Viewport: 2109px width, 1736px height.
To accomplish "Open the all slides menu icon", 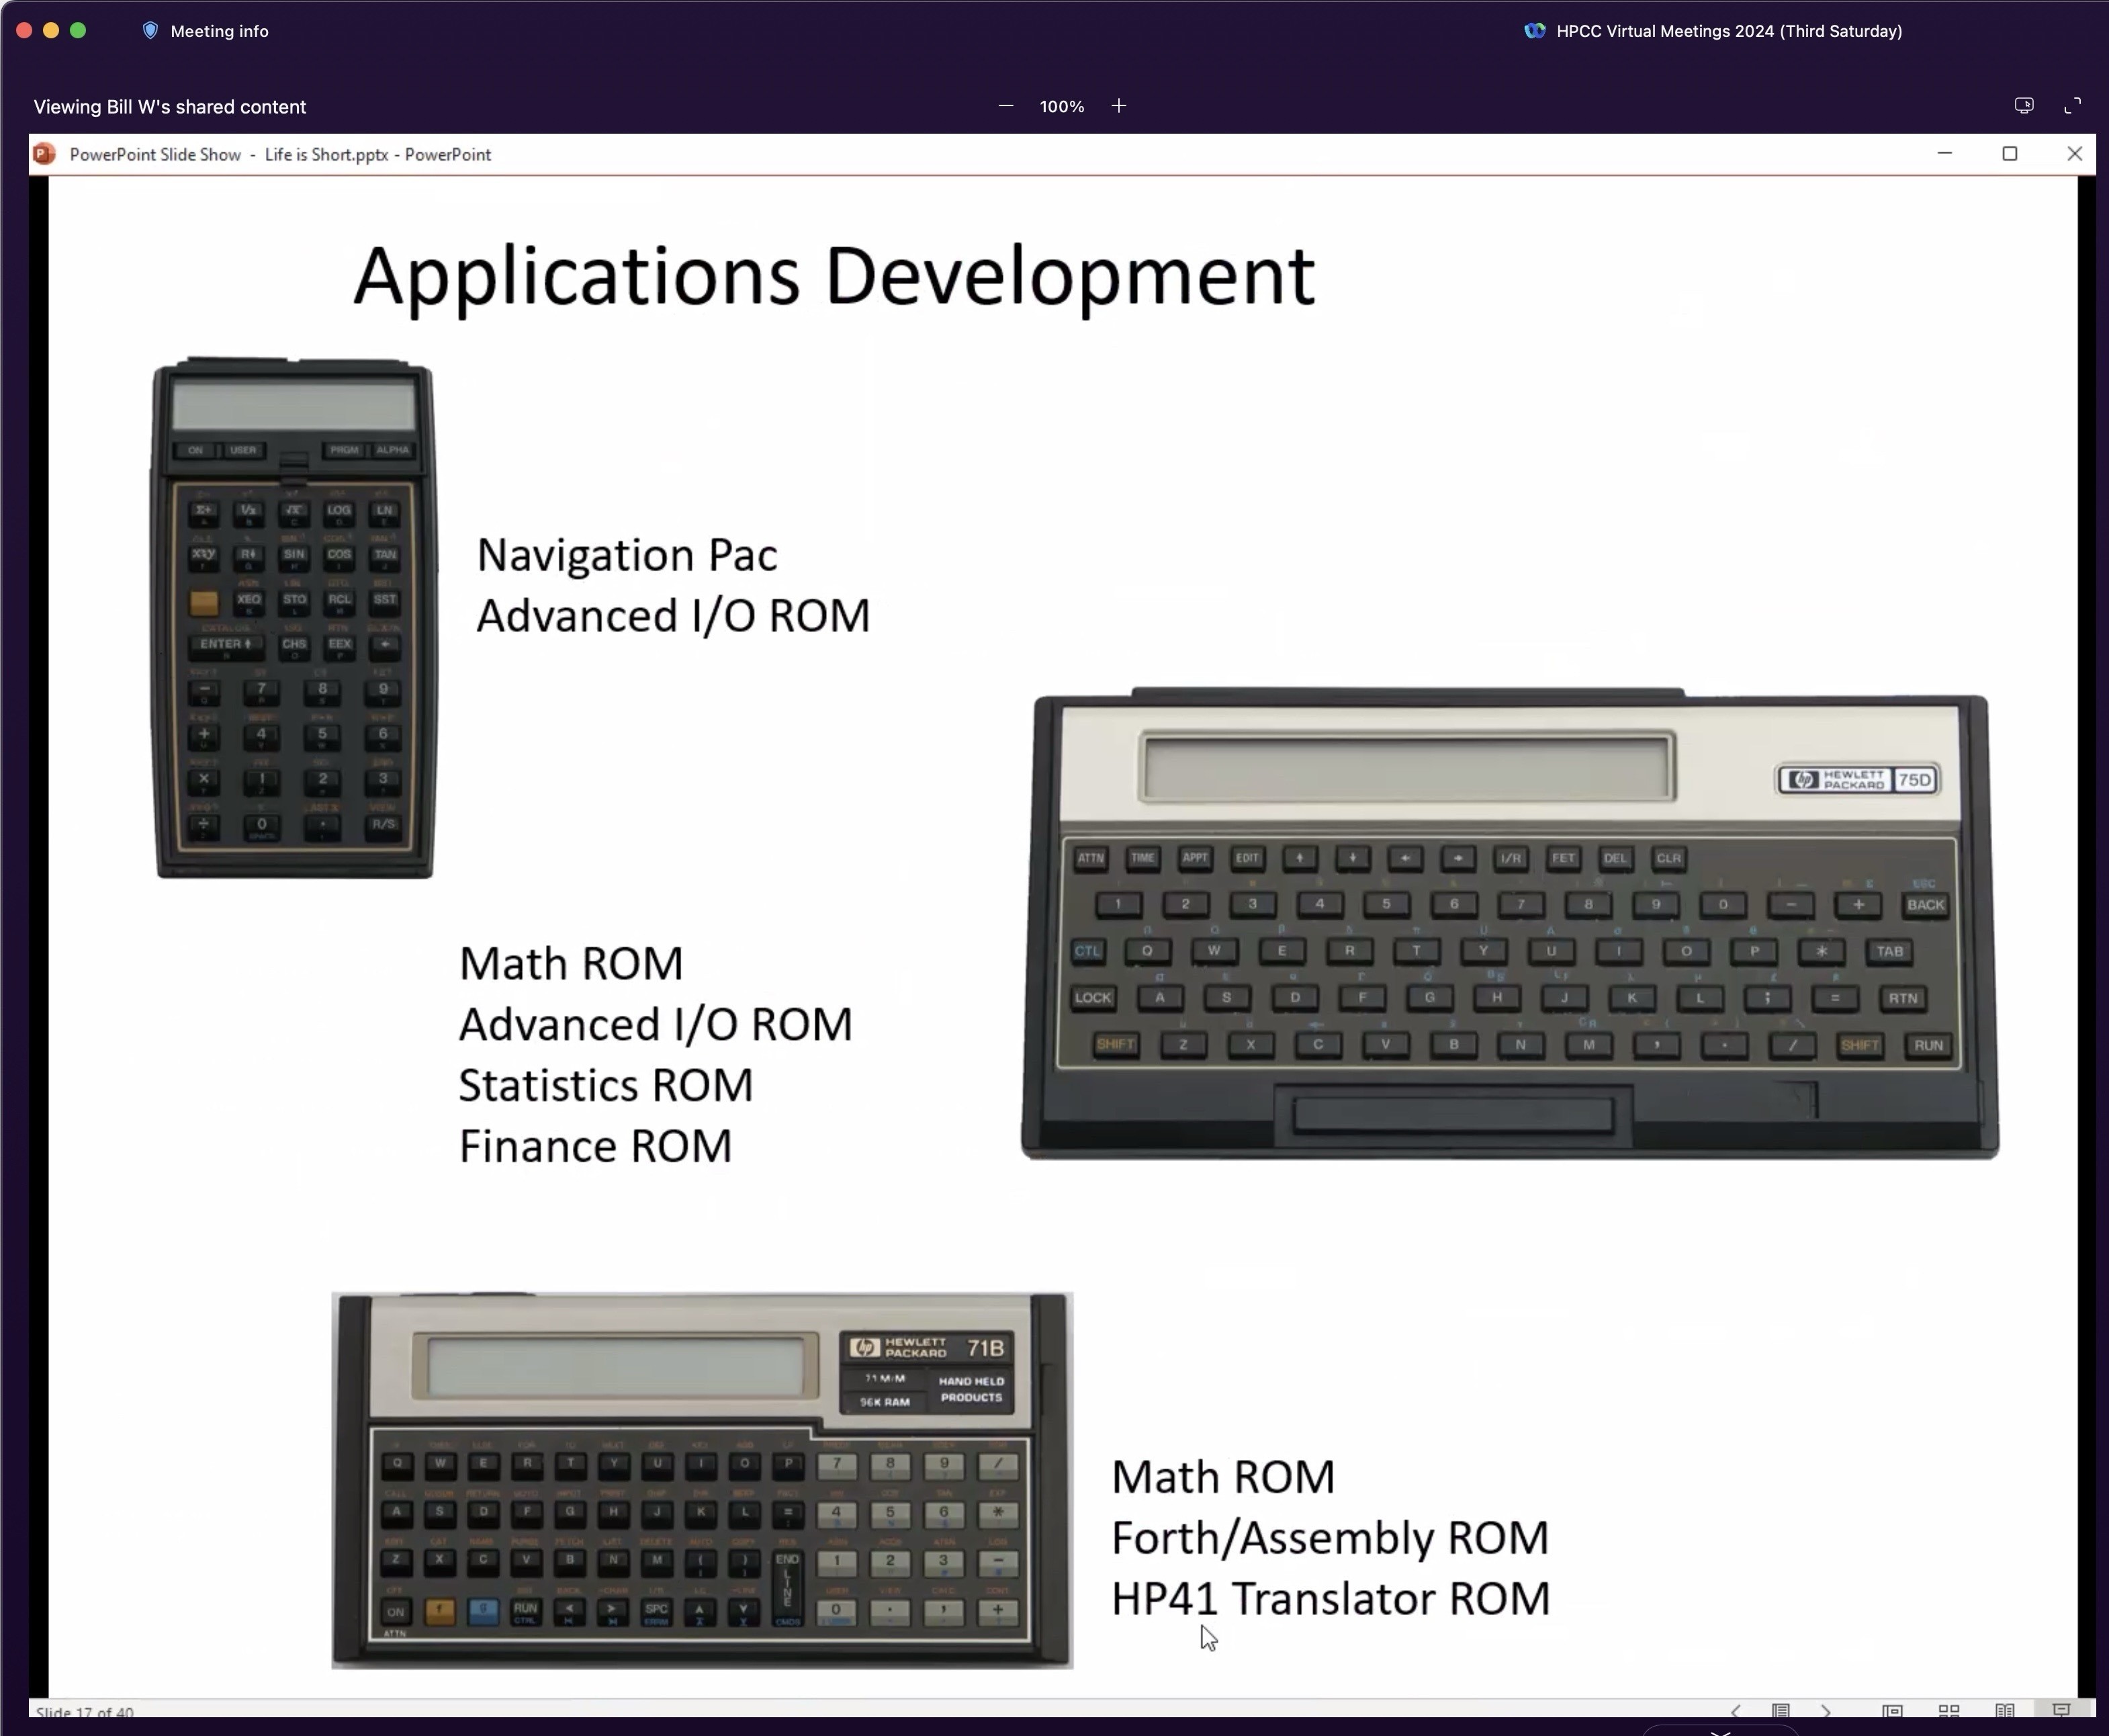I will [x=1780, y=1711].
